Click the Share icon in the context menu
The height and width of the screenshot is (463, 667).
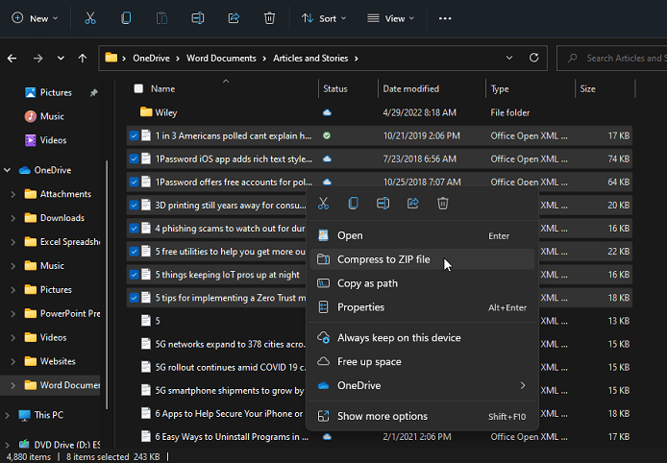point(412,204)
